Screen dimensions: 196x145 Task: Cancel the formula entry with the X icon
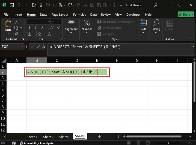pyautogui.click(x=32, y=47)
